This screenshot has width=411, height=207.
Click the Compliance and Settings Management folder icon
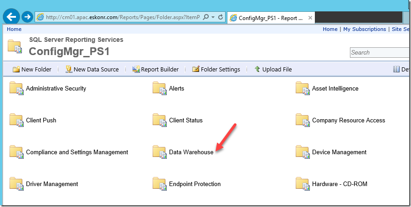point(16,152)
